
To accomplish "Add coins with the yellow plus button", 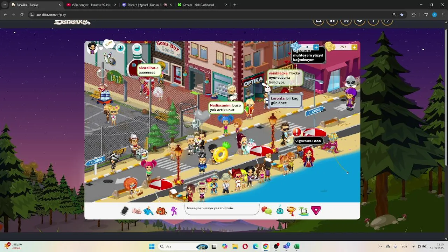I will (354, 47).
